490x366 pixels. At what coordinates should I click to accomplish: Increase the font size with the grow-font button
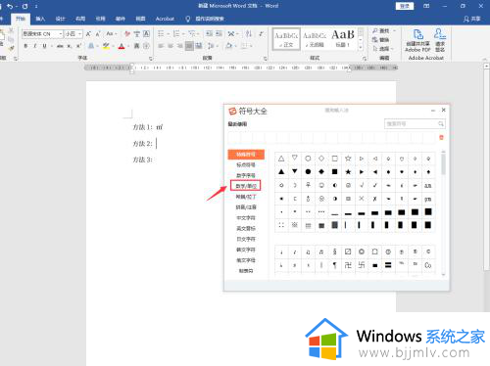[x=88, y=34]
